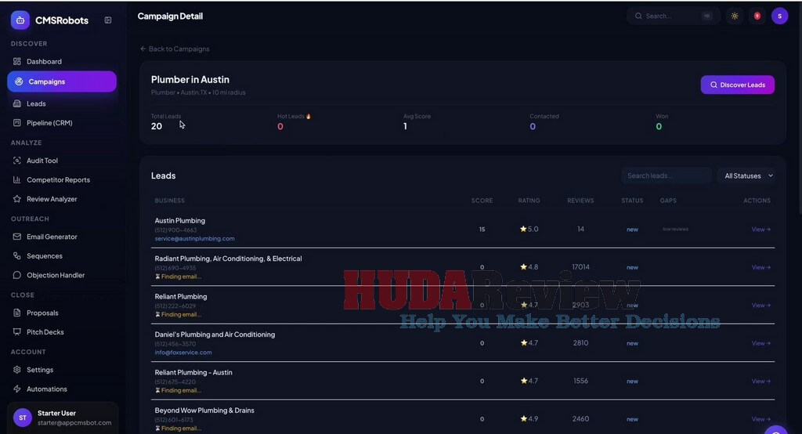Click the back arrow beside Back to Campaigns

coord(143,49)
